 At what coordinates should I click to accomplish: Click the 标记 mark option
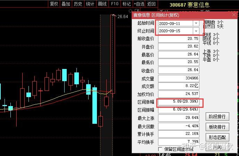click(x=127, y=4)
